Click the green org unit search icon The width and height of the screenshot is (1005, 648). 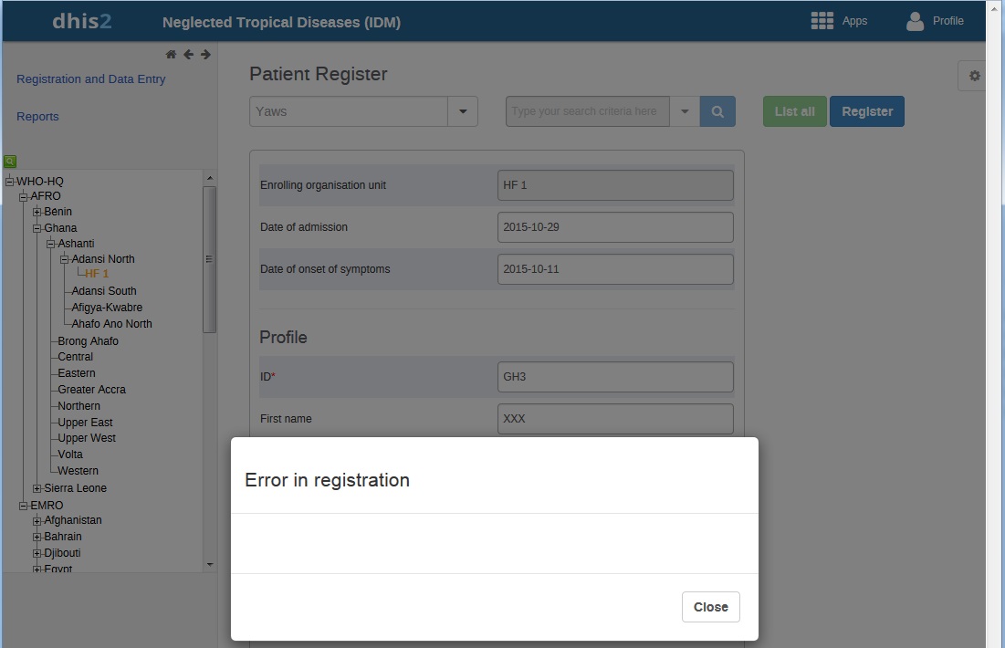pos(10,162)
